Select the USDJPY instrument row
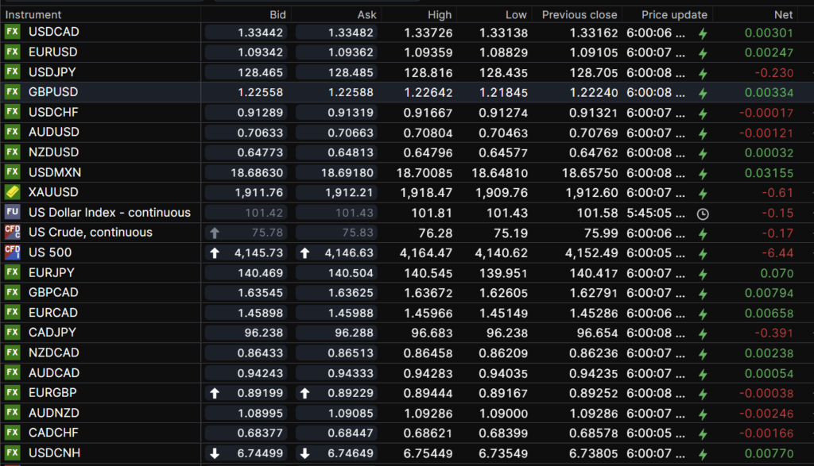This screenshot has width=814, height=466. (x=53, y=72)
